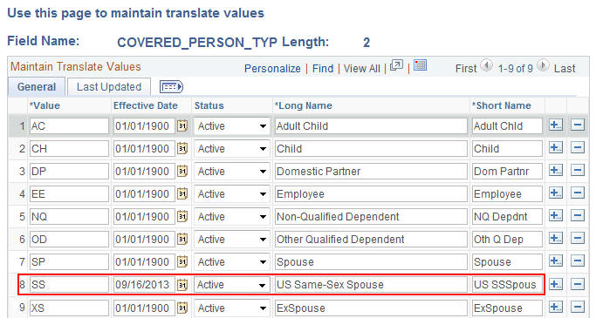
Task: Add a row after Employee
Action: pyautogui.click(x=556, y=193)
